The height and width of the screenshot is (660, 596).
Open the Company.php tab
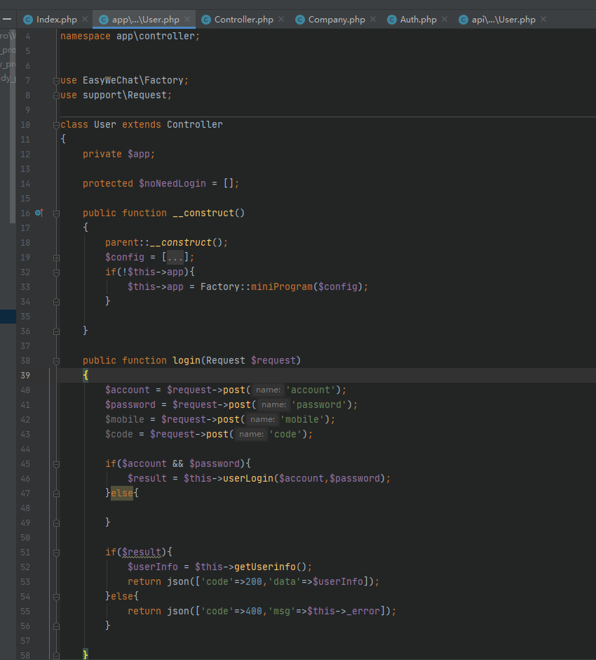(x=337, y=20)
